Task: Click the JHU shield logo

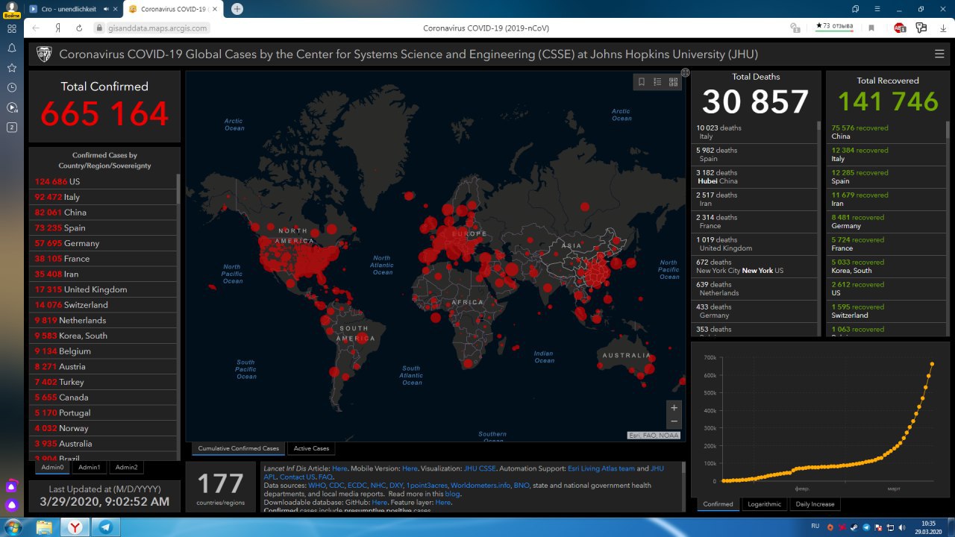Action: pos(44,54)
